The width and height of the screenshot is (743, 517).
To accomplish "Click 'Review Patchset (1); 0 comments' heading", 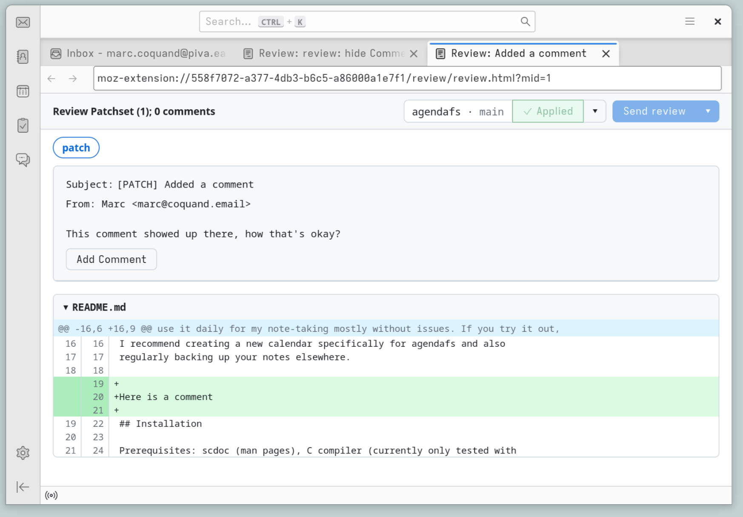I will coord(134,111).
